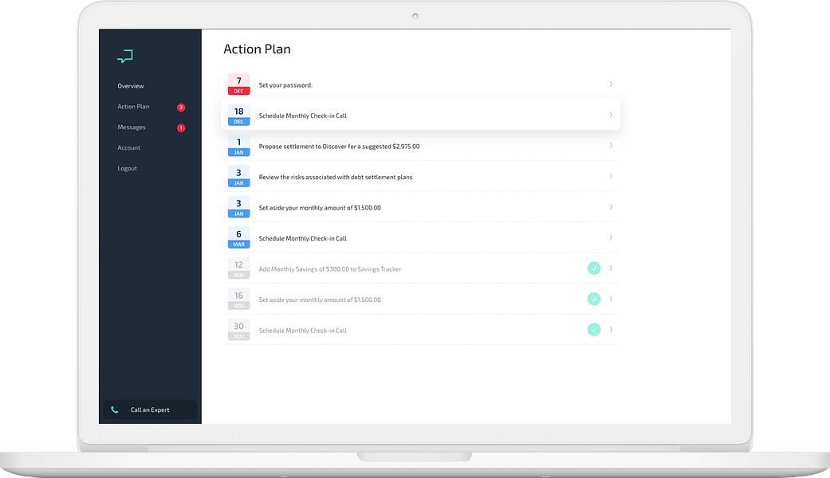
Task: Open Messages in the sidebar
Action: pyautogui.click(x=132, y=127)
